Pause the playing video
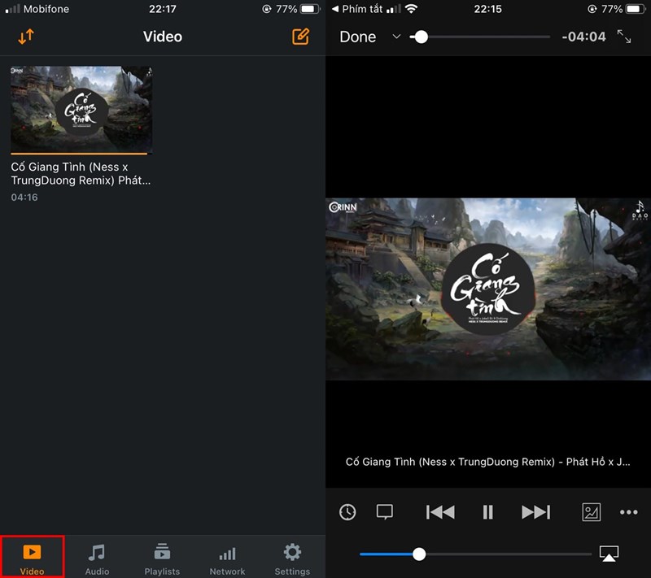This screenshot has width=651, height=578. [x=487, y=512]
